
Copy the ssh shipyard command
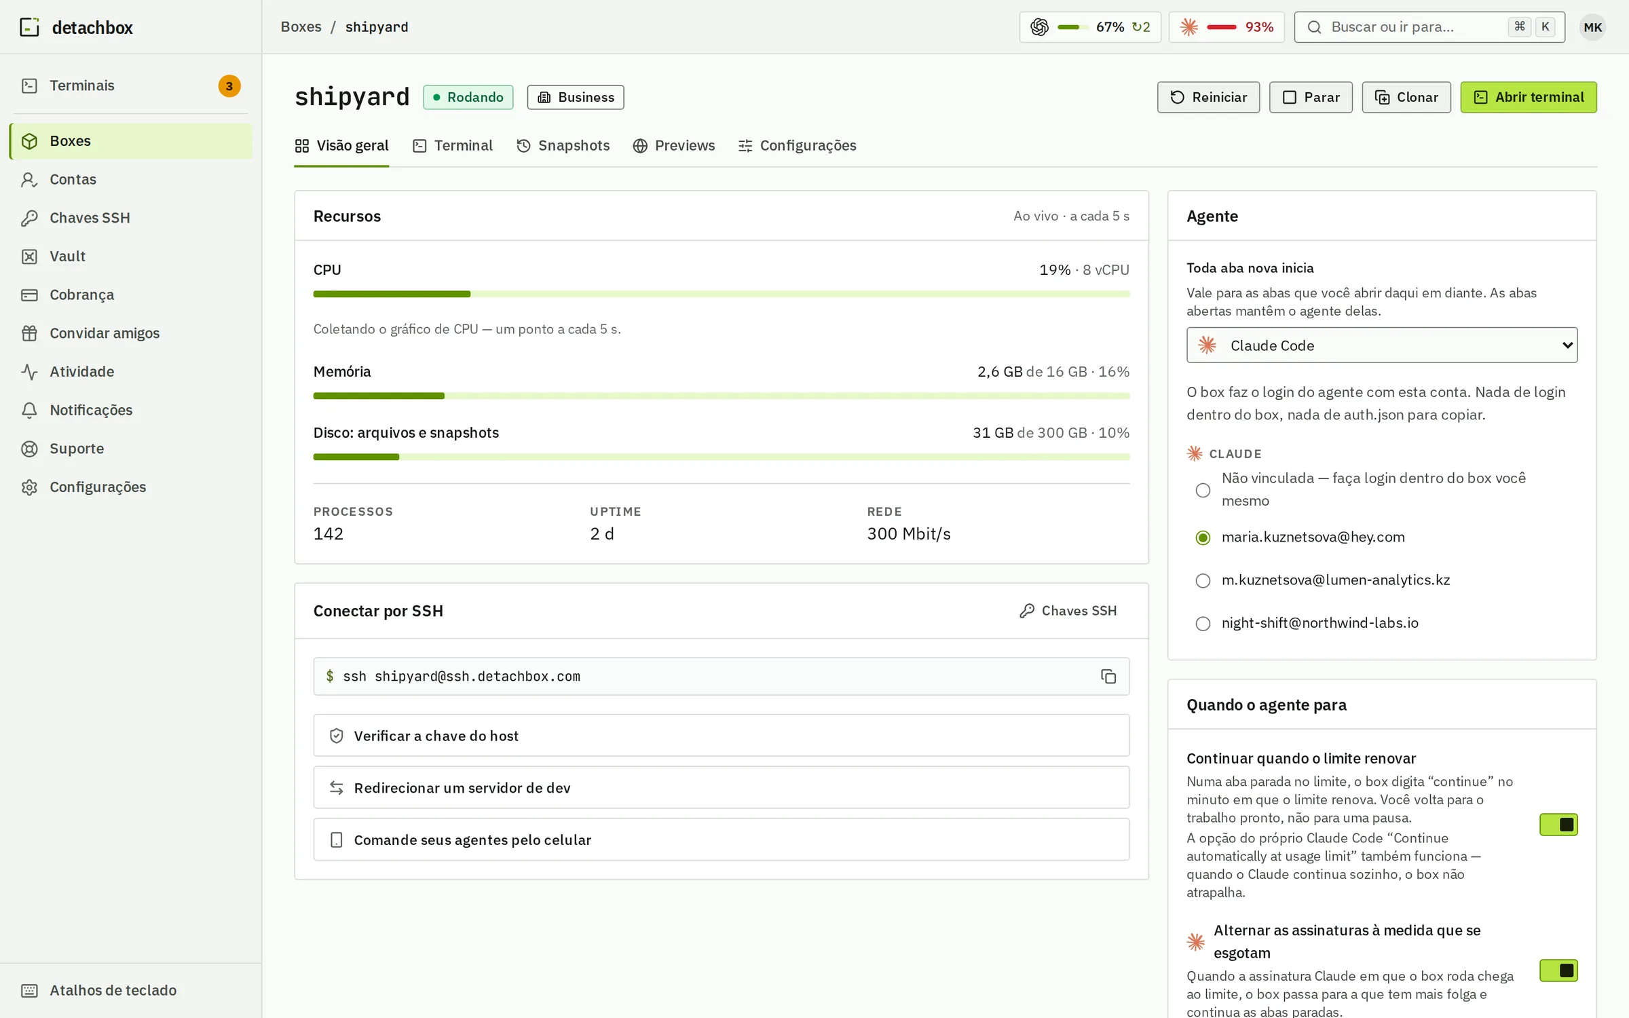(1108, 677)
